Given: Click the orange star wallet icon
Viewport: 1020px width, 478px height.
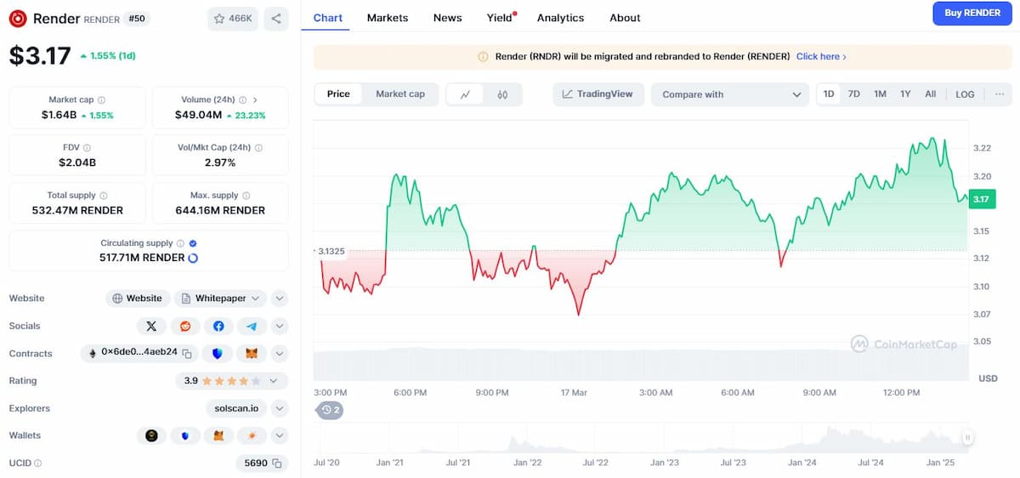Looking at the screenshot, I should click(x=252, y=435).
